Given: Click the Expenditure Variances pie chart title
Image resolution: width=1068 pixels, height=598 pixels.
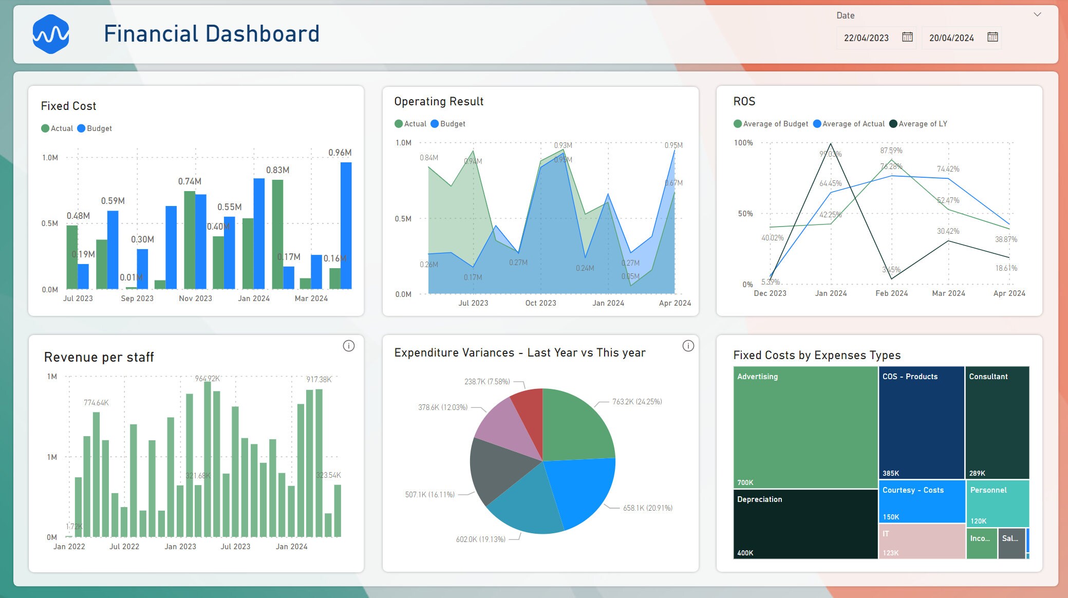Looking at the screenshot, I should 520,352.
